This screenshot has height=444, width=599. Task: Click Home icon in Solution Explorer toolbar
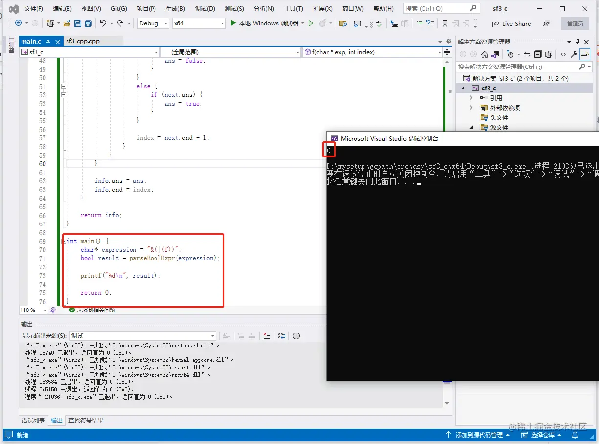[484, 54]
